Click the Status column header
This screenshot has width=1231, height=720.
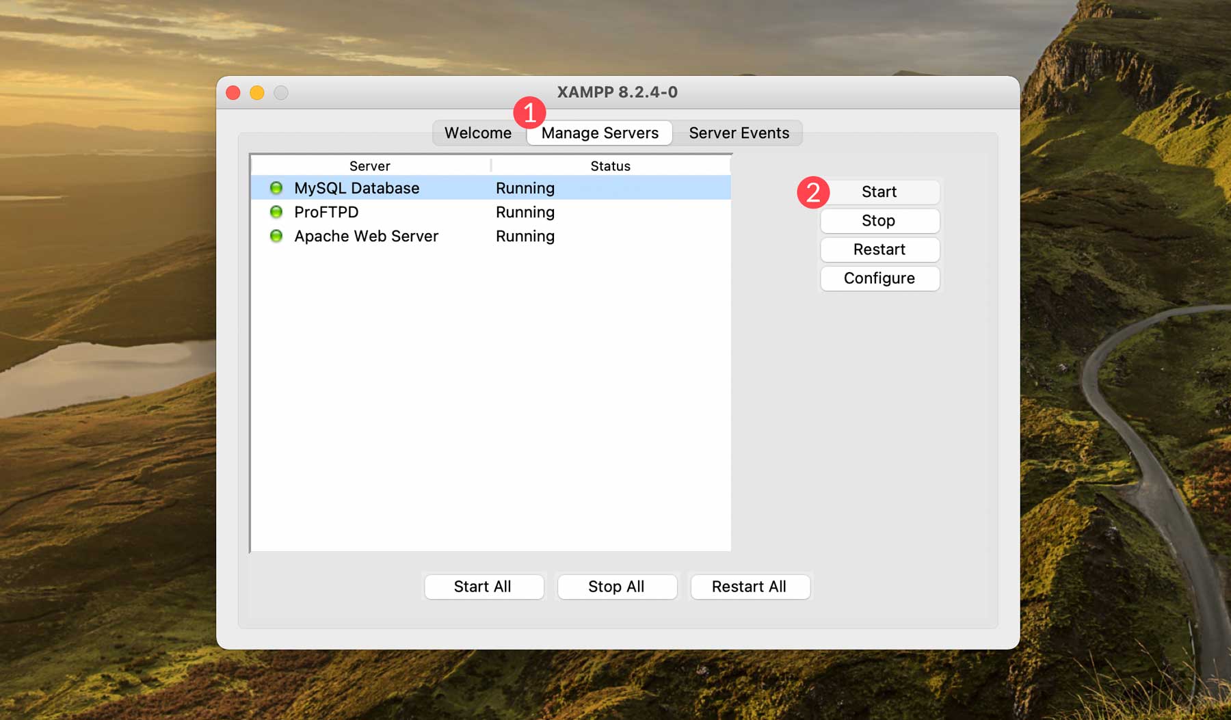pos(610,165)
